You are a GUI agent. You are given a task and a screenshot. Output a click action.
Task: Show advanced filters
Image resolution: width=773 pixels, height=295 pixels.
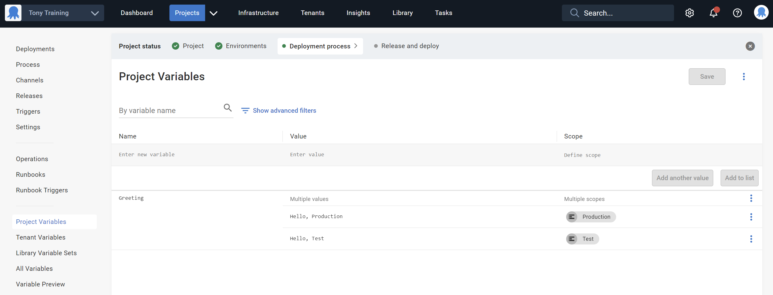(x=284, y=110)
